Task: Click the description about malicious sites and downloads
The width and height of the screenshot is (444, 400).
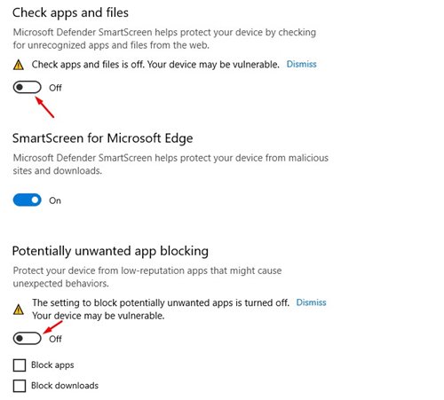Action: click(x=170, y=164)
